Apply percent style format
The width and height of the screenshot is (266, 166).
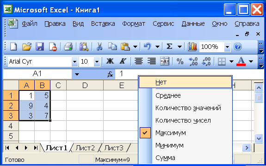tap(180, 61)
